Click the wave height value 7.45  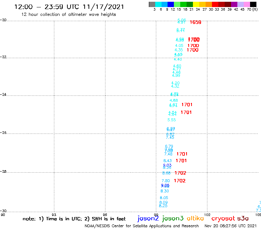[170, 137]
